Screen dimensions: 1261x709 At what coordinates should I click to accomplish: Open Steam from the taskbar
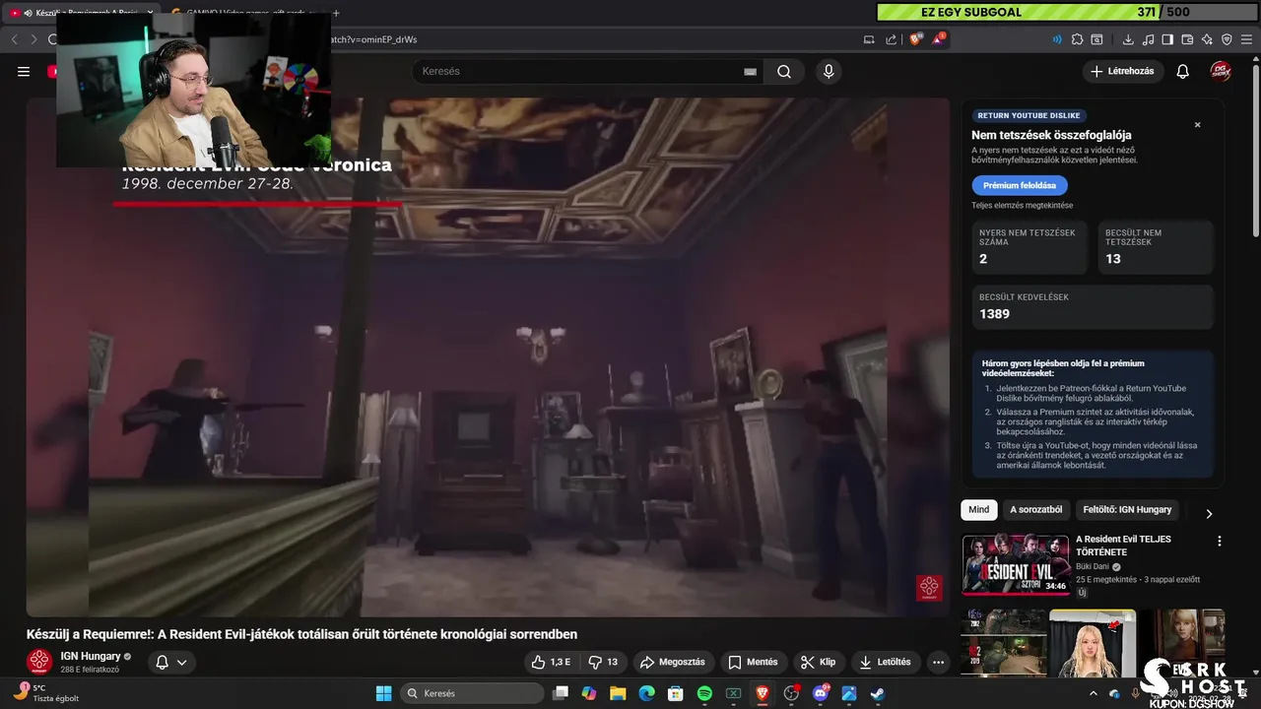coord(878,693)
